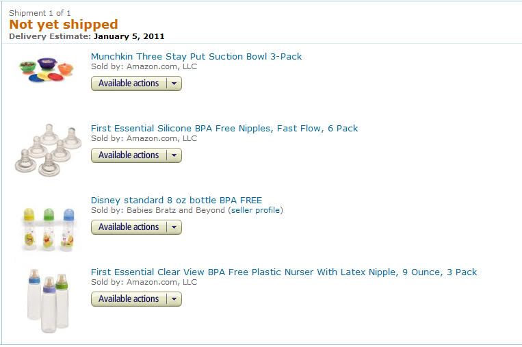This screenshot has width=522, height=347.
Task: Click Available actions label under Munchkin bowl
Action: tap(129, 83)
